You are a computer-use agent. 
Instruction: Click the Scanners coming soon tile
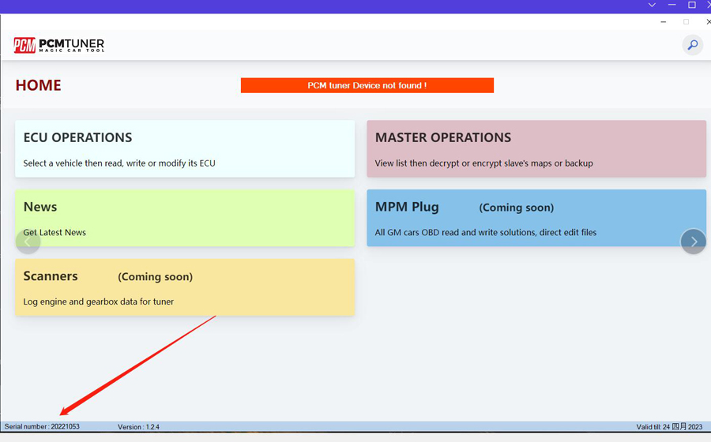pyautogui.click(x=185, y=287)
